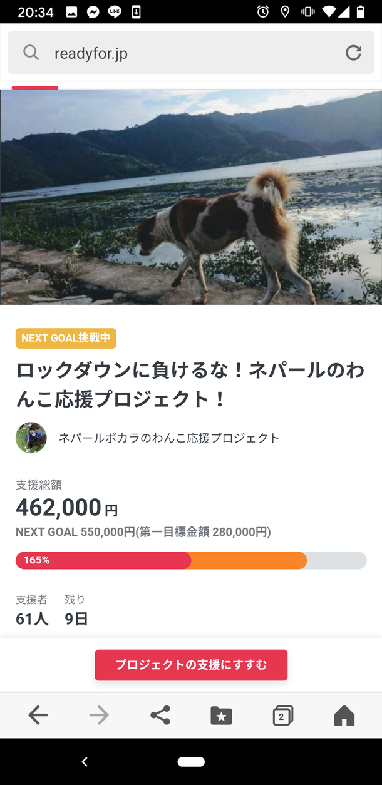Screen dimensions: 382x785
Task: Open the tab switcher showing 2
Action: (282, 716)
